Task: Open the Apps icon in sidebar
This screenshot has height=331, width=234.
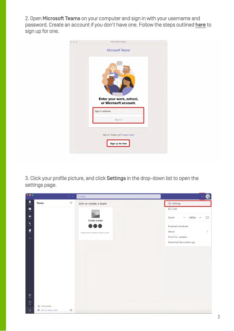Action: pos(30,295)
